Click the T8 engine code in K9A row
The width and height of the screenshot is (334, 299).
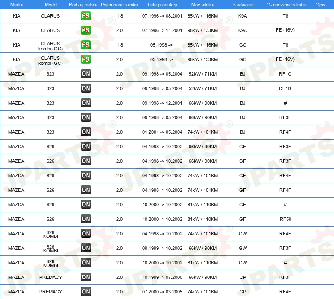pyautogui.click(x=285, y=16)
